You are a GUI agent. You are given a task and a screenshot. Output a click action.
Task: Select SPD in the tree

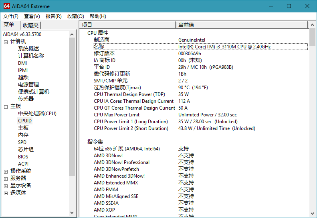coord(22,142)
